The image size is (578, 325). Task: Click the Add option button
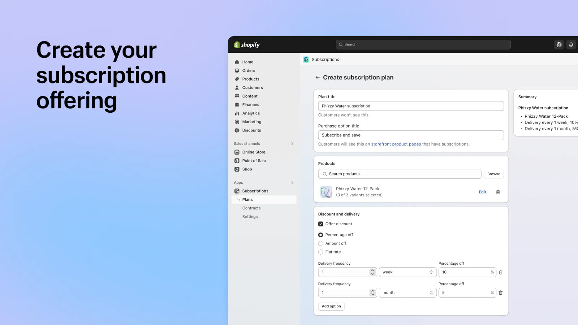[x=331, y=306]
